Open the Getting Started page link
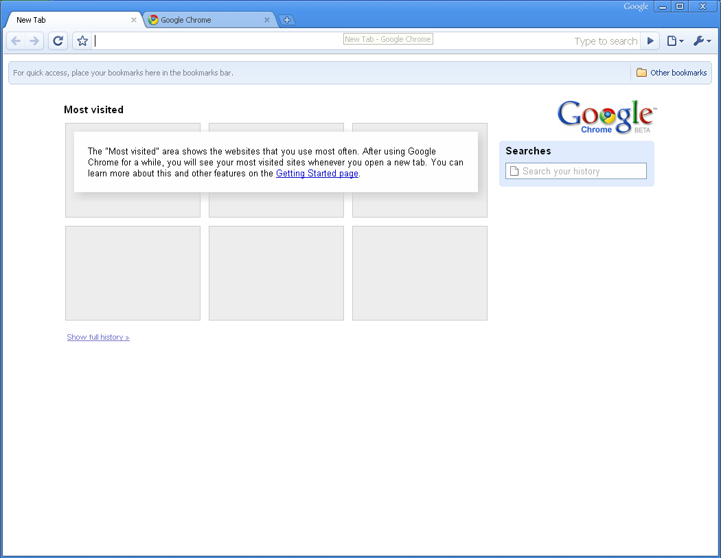This screenshot has height=558, width=721. pyautogui.click(x=317, y=173)
